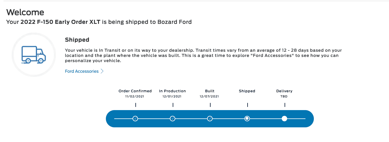Click the blue delivery truck icon
Screen dimensions: 389x142
coord(34,55)
